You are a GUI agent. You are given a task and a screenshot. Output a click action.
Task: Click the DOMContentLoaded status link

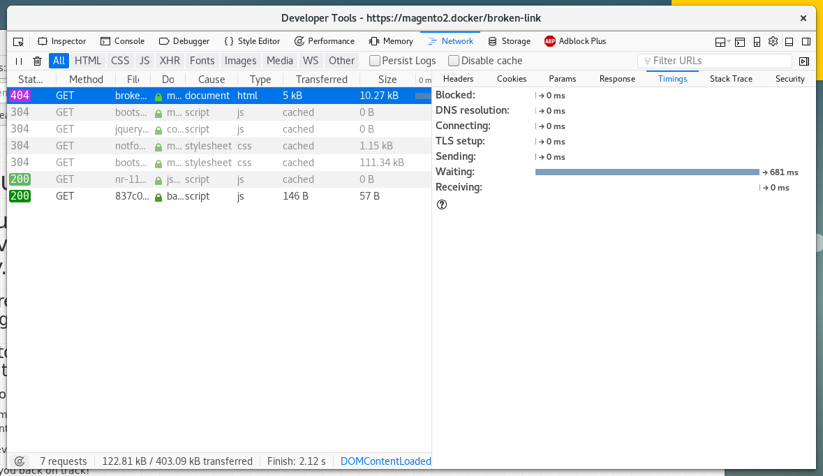tap(386, 461)
